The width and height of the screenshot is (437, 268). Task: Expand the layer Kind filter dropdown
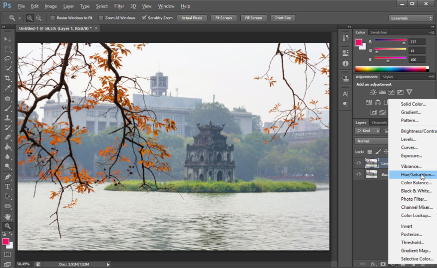[368, 131]
